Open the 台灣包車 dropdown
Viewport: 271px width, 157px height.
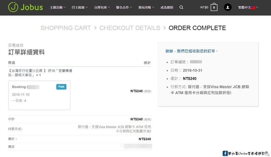102,7
